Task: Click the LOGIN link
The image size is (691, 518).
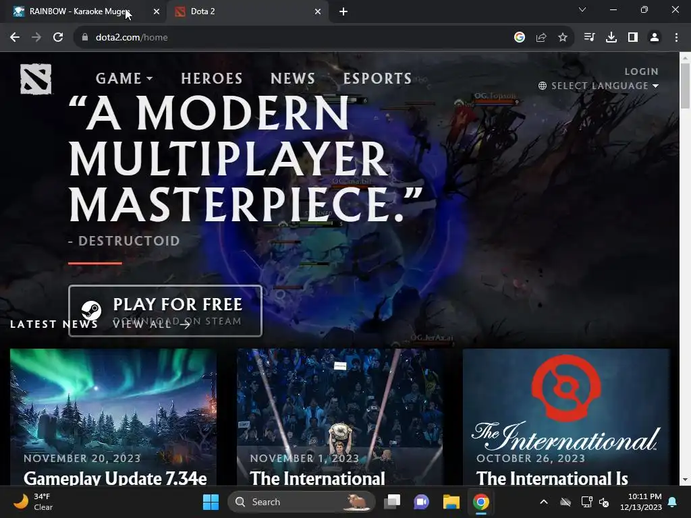Action: pos(641,71)
